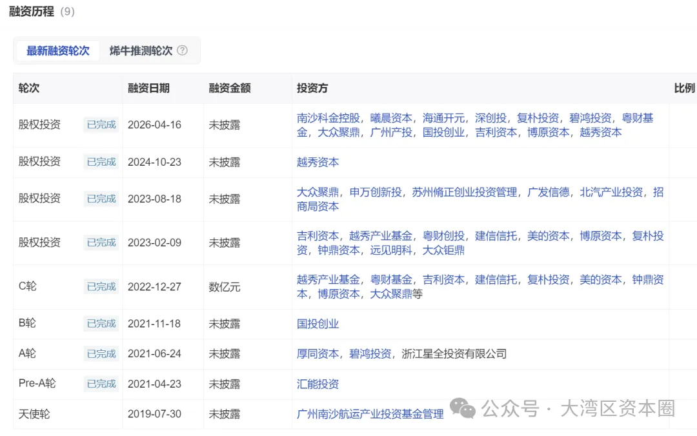The image size is (697, 436).
Task: Open 国投创业 in the 2026-04-16 row
Action: [443, 132]
